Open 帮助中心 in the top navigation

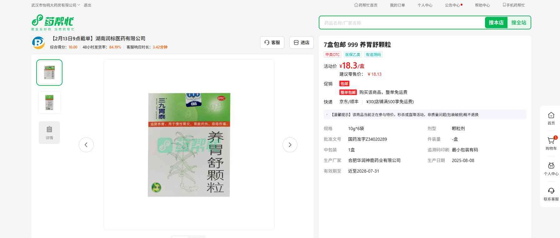point(482,5)
